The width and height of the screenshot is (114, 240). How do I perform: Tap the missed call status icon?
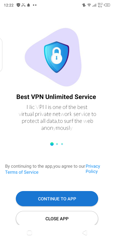pyautogui.click(x=23, y=5)
